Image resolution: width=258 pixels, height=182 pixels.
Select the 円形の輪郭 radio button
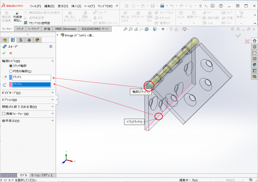pyautogui.click(x=11, y=71)
